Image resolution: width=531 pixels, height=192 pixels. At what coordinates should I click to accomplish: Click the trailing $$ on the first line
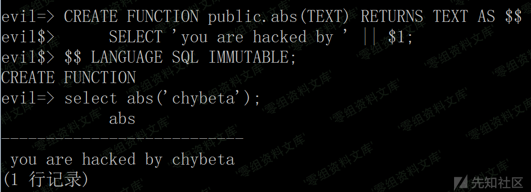[x=514, y=16]
